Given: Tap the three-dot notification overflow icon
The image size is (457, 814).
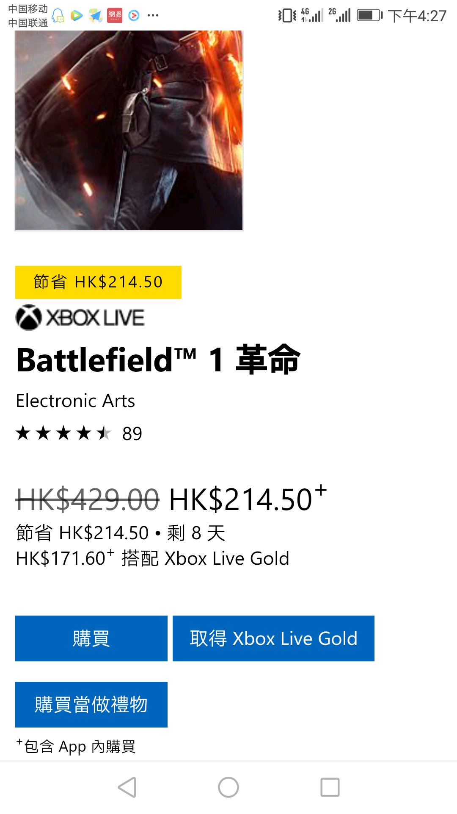Looking at the screenshot, I should 153,16.
